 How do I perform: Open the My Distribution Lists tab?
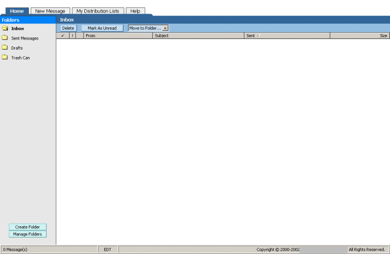click(x=97, y=11)
